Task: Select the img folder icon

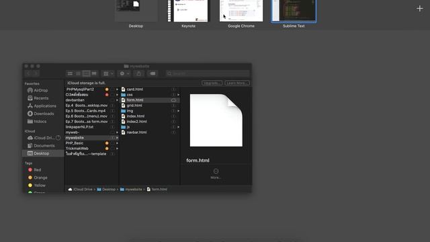Action: click(124, 111)
